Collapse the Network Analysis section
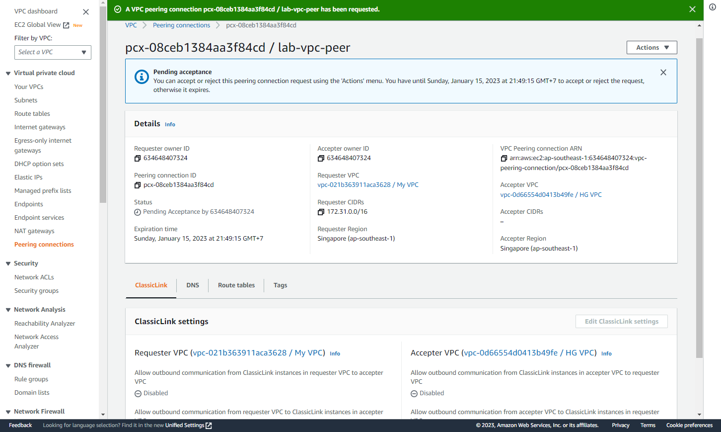The width and height of the screenshot is (721, 432). click(x=8, y=310)
